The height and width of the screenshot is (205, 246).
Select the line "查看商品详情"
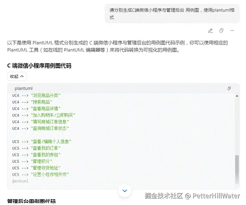point(36,109)
